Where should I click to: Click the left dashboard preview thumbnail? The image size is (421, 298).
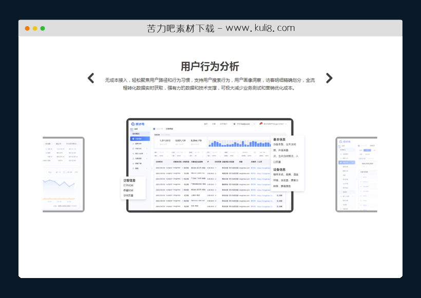click(63, 174)
